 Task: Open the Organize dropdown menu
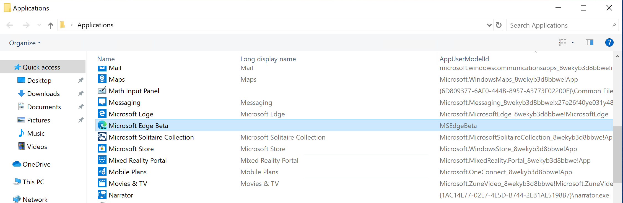(x=25, y=43)
